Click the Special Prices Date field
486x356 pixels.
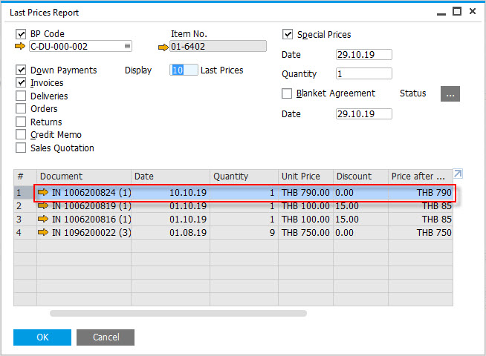click(x=364, y=54)
